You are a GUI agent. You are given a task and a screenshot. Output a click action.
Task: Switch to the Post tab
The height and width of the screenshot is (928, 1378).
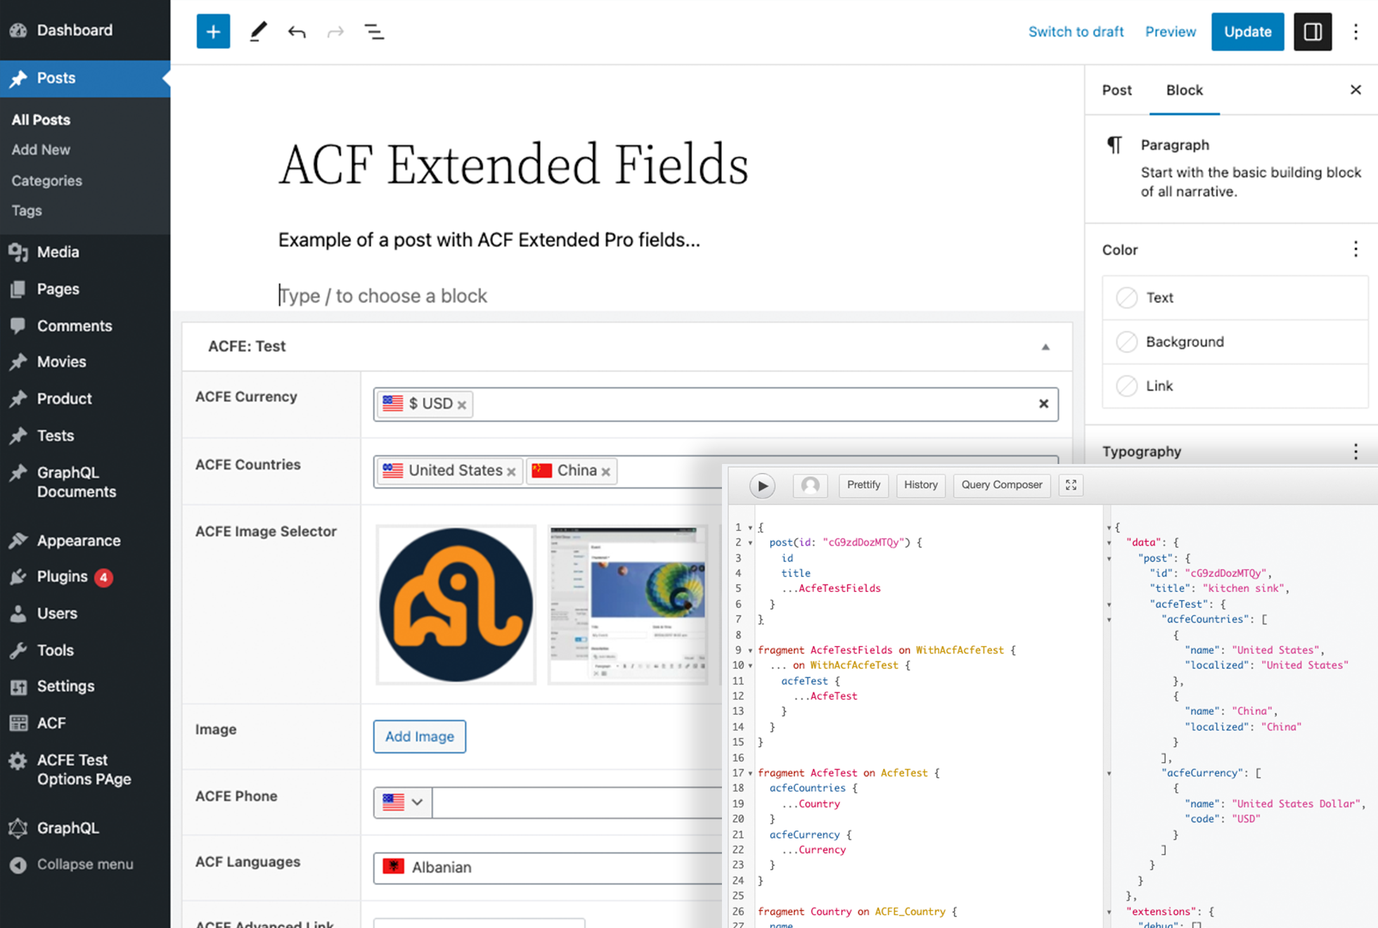point(1116,90)
